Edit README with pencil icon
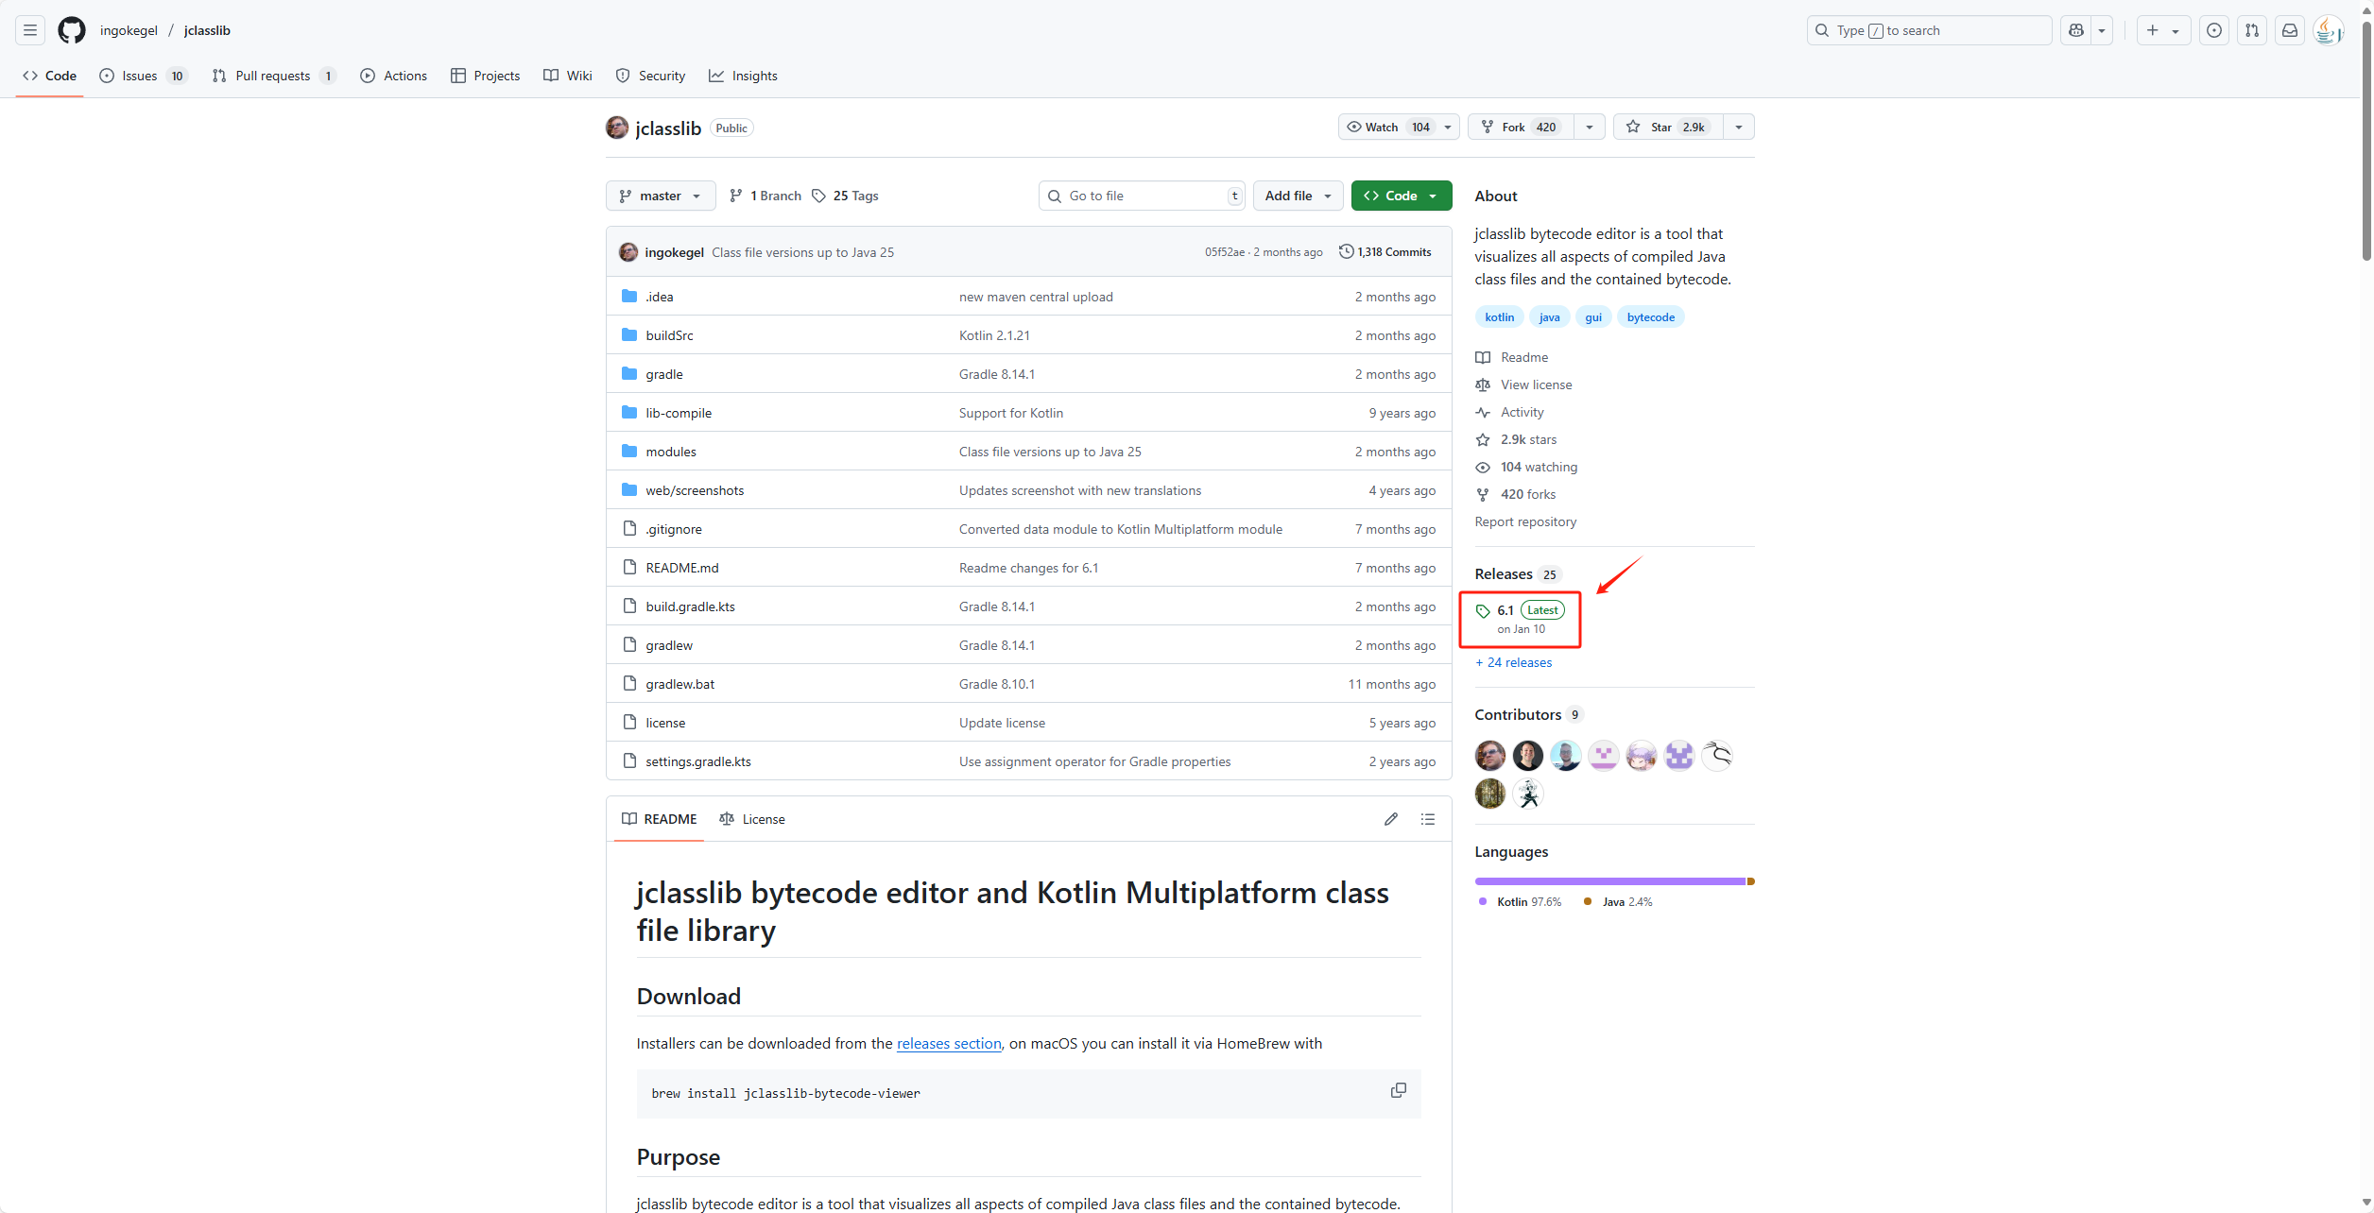 pyautogui.click(x=1391, y=819)
